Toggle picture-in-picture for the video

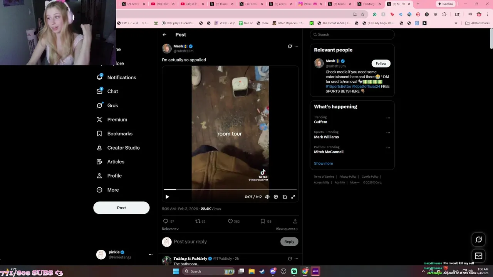pyautogui.click(x=285, y=197)
